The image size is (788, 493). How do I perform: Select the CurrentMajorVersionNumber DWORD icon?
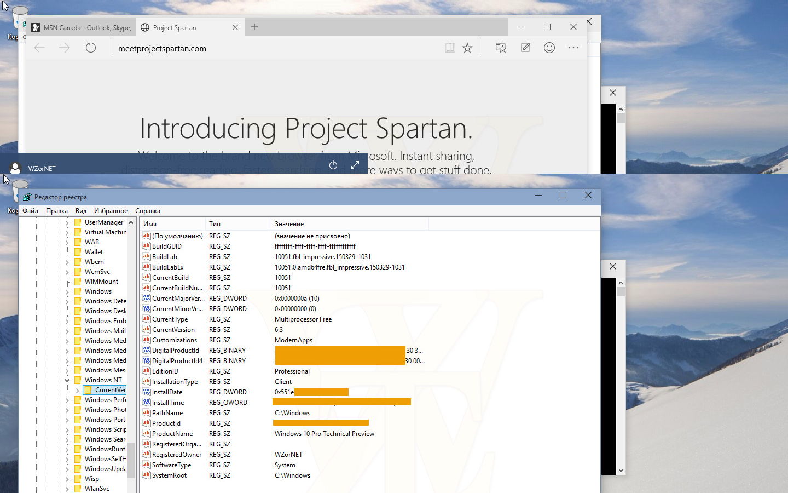[x=146, y=298]
